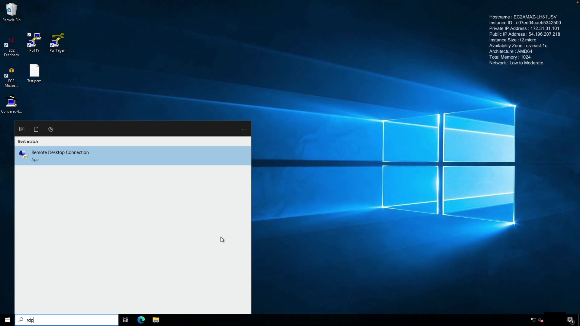Select the Test.pem file icon
Screen dimensions: 580x326
[34, 72]
